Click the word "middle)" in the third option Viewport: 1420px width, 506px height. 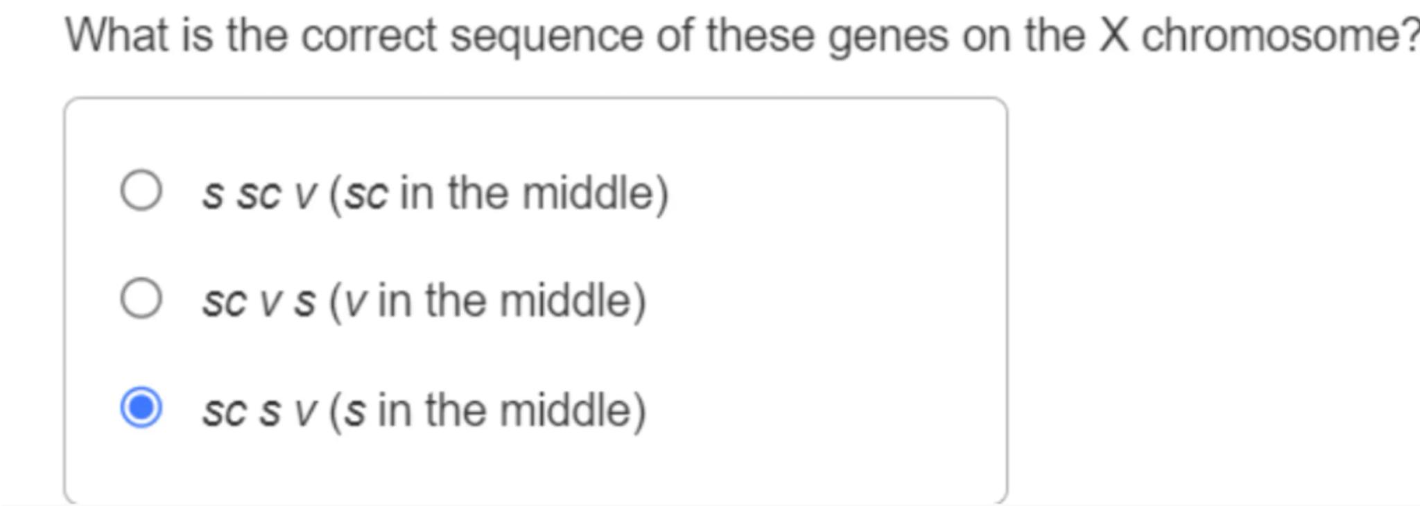(573, 410)
